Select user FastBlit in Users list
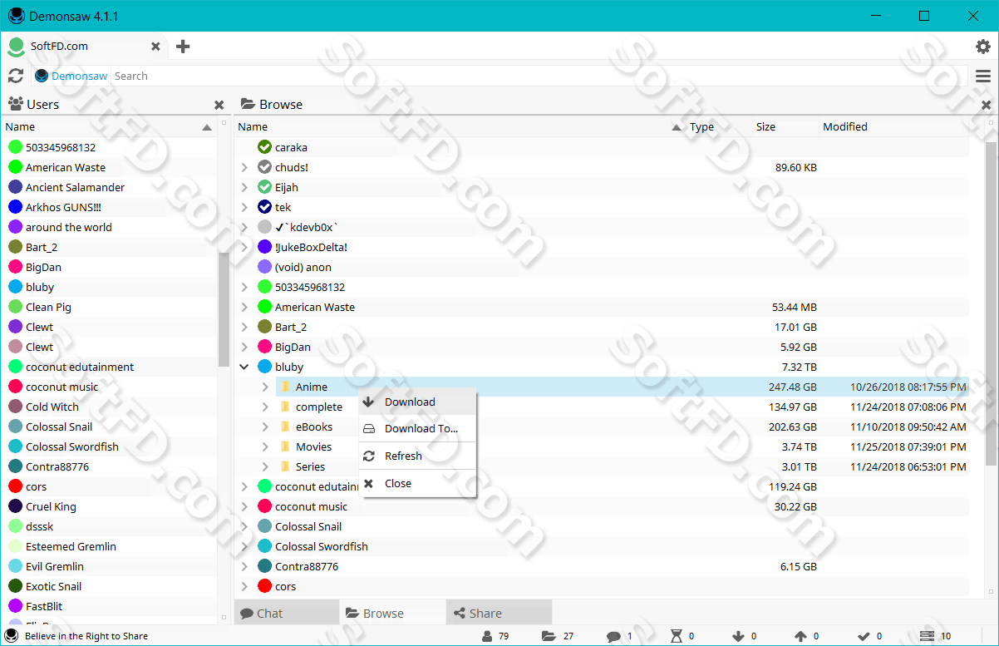999x646 pixels. [x=109, y=606]
